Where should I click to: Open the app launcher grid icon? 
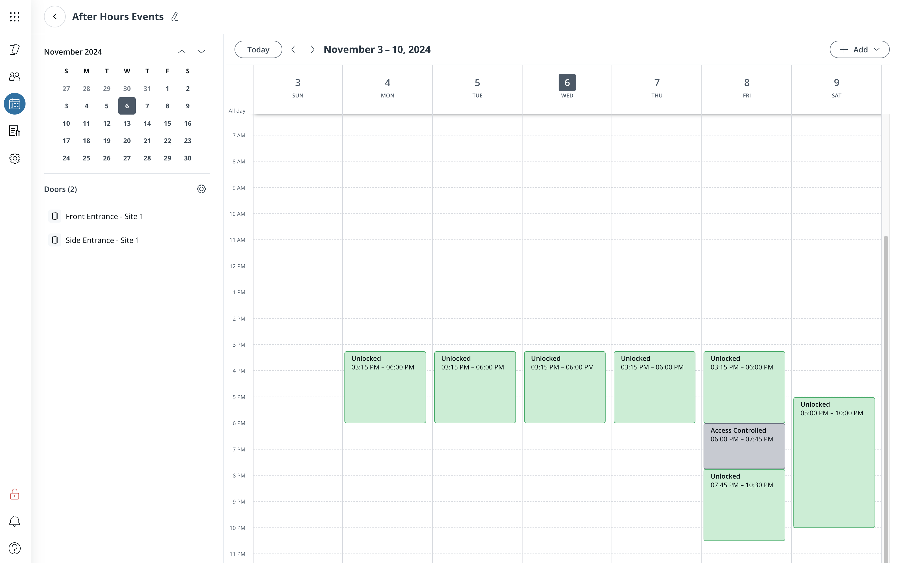(x=14, y=17)
